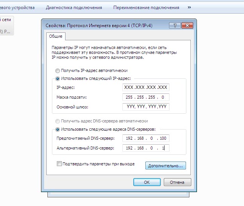
Task: Click Переименование подключения in the toolbar
Action: point(146,8)
